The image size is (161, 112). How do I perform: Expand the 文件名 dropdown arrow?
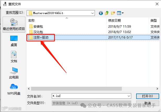coord(129,96)
